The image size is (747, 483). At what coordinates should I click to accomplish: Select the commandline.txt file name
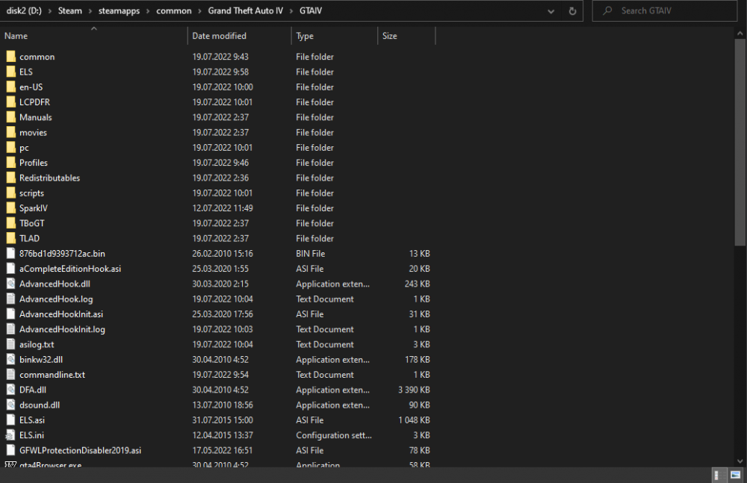click(52, 375)
